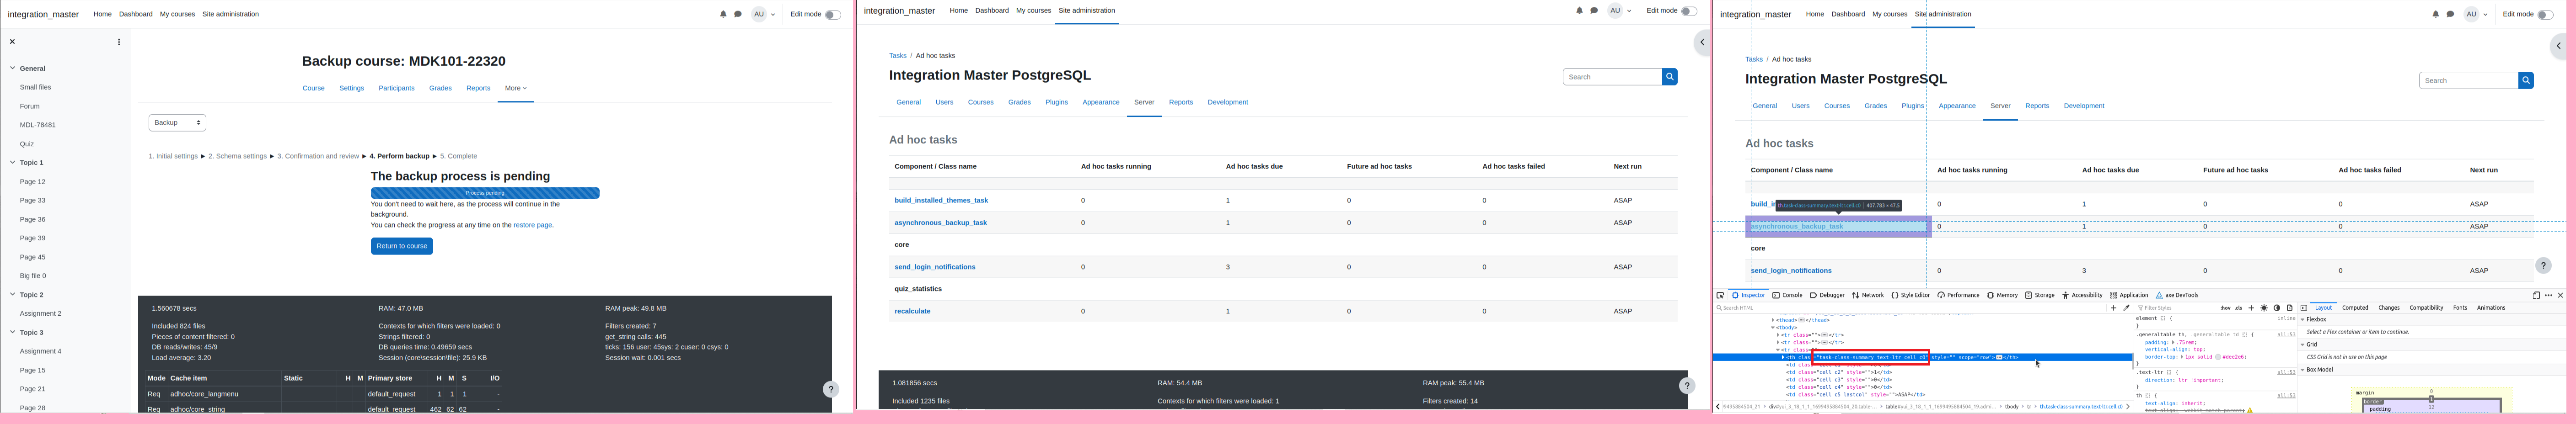Toggle light color scheme simulation in Rules pane
This screenshot has height=424, width=2576.
[x=2264, y=308]
